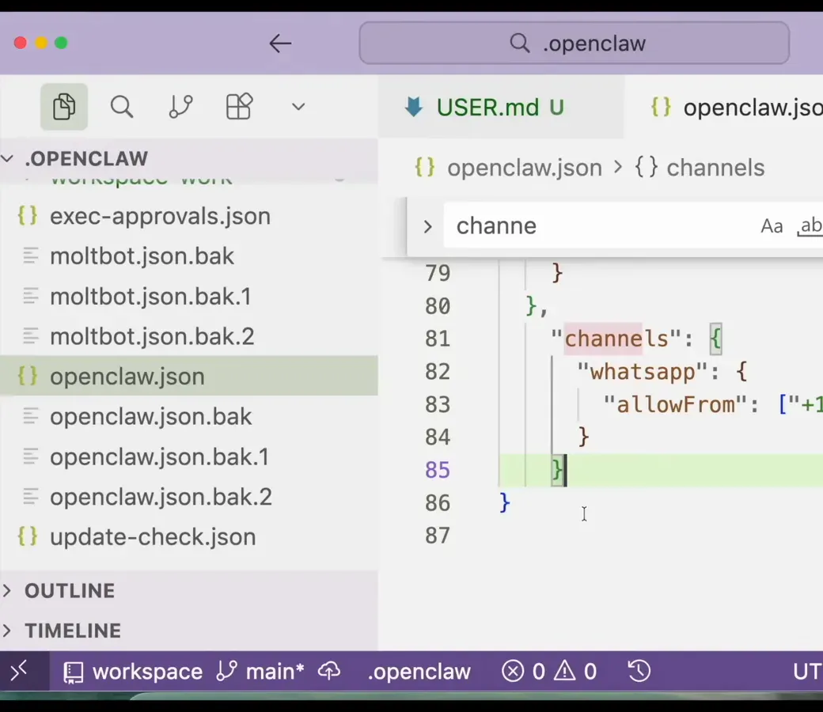Click the USER.md tab markdown icon
This screenshot has width=823, height=712.
pyautogui.click(x=414, y=107)
